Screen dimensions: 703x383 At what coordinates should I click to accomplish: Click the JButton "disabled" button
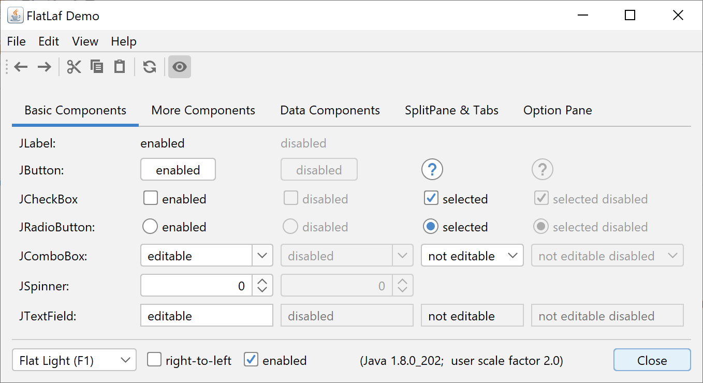[x=319, y=169]
